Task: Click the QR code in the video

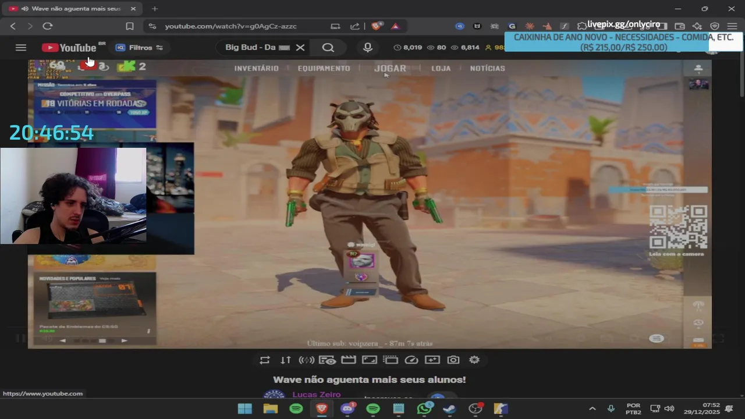Action: [x=678, y=227]
